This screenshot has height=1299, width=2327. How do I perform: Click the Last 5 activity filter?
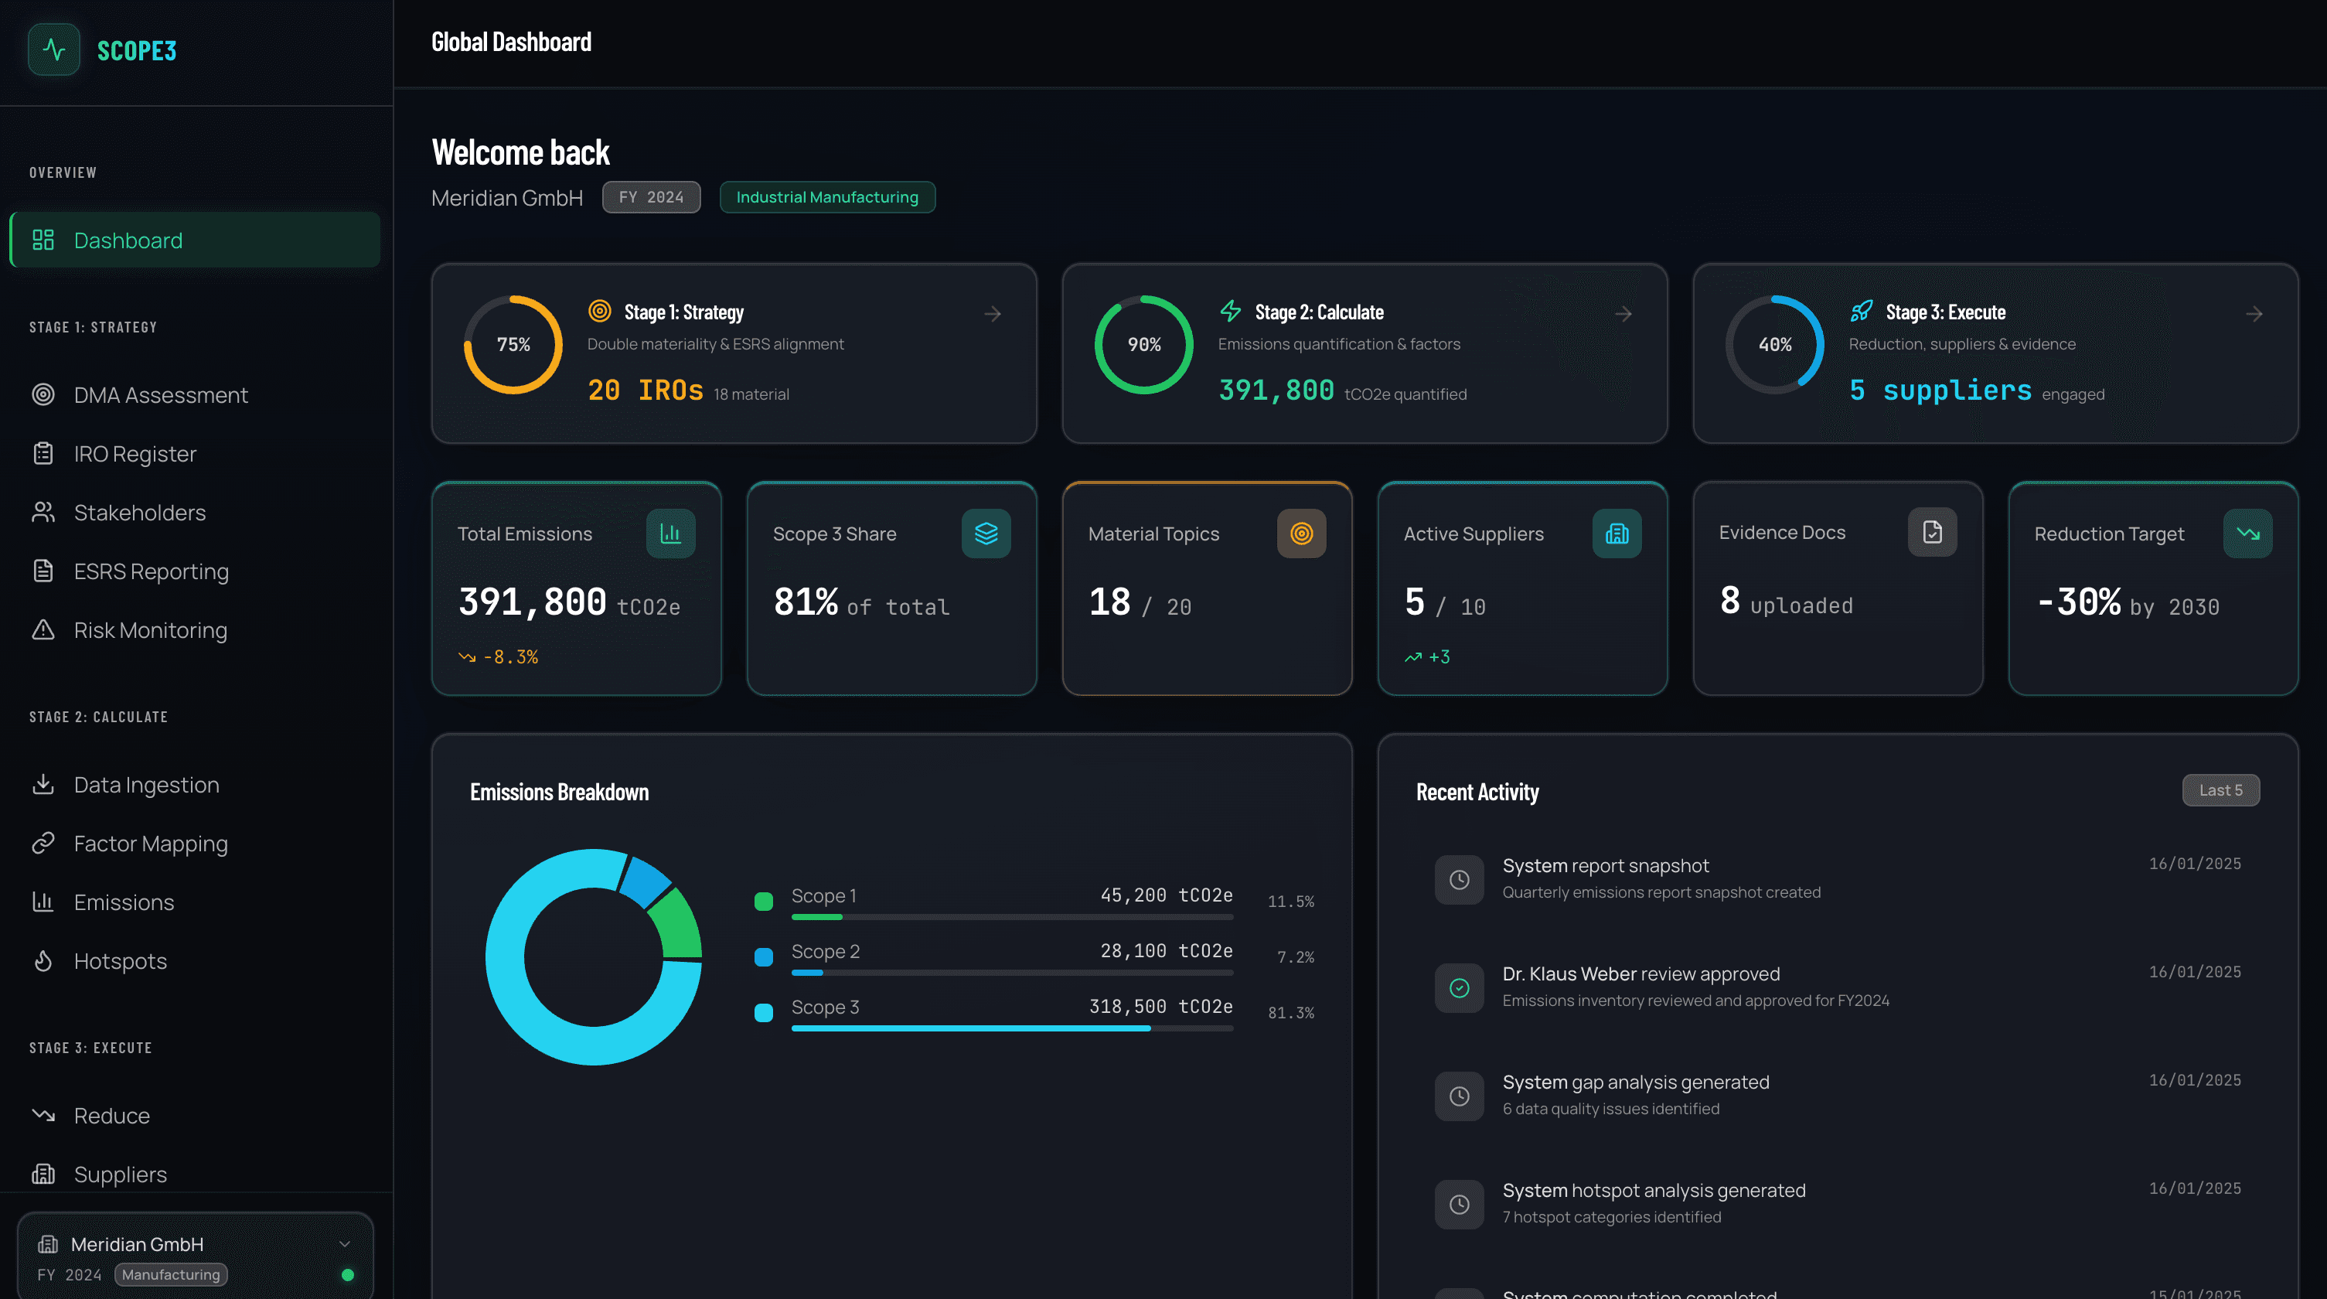coord(2220,789)
